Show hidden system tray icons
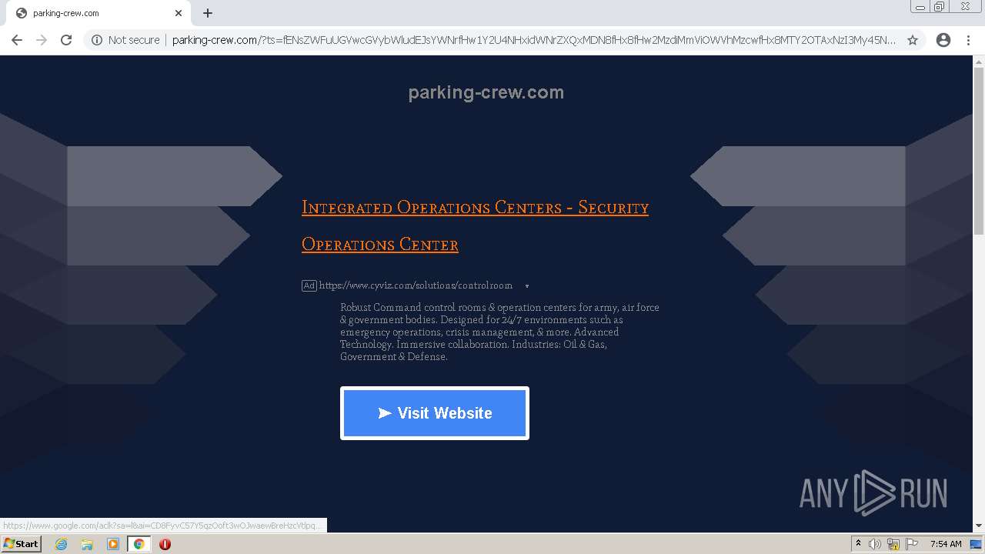This screenshot has width=985, height=554. click(858, 543)
